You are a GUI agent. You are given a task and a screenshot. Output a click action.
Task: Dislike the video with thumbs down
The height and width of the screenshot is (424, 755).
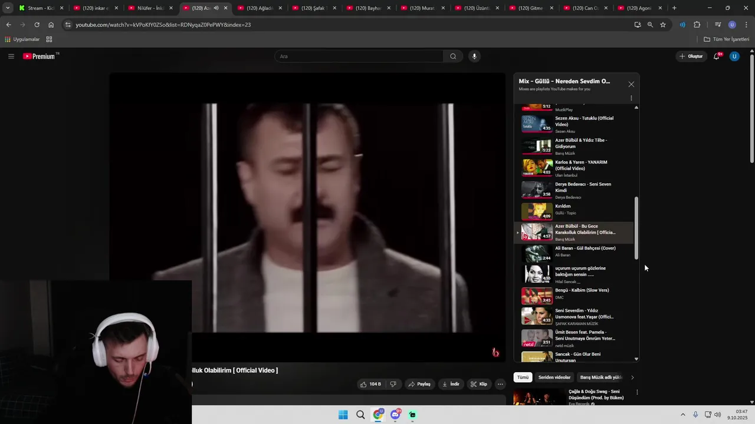(x=393, y=384)
